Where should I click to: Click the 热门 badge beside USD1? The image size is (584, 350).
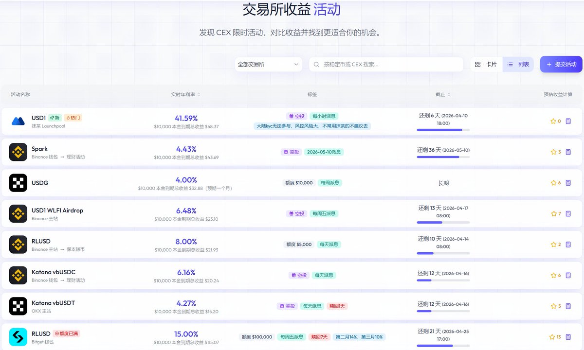[73, 118]
